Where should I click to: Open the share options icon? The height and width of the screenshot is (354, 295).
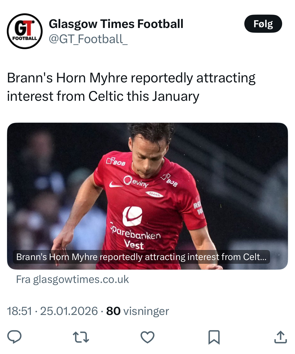280,337
